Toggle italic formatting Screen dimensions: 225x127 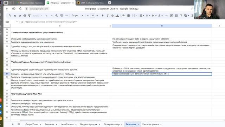(x=108, y=16)
